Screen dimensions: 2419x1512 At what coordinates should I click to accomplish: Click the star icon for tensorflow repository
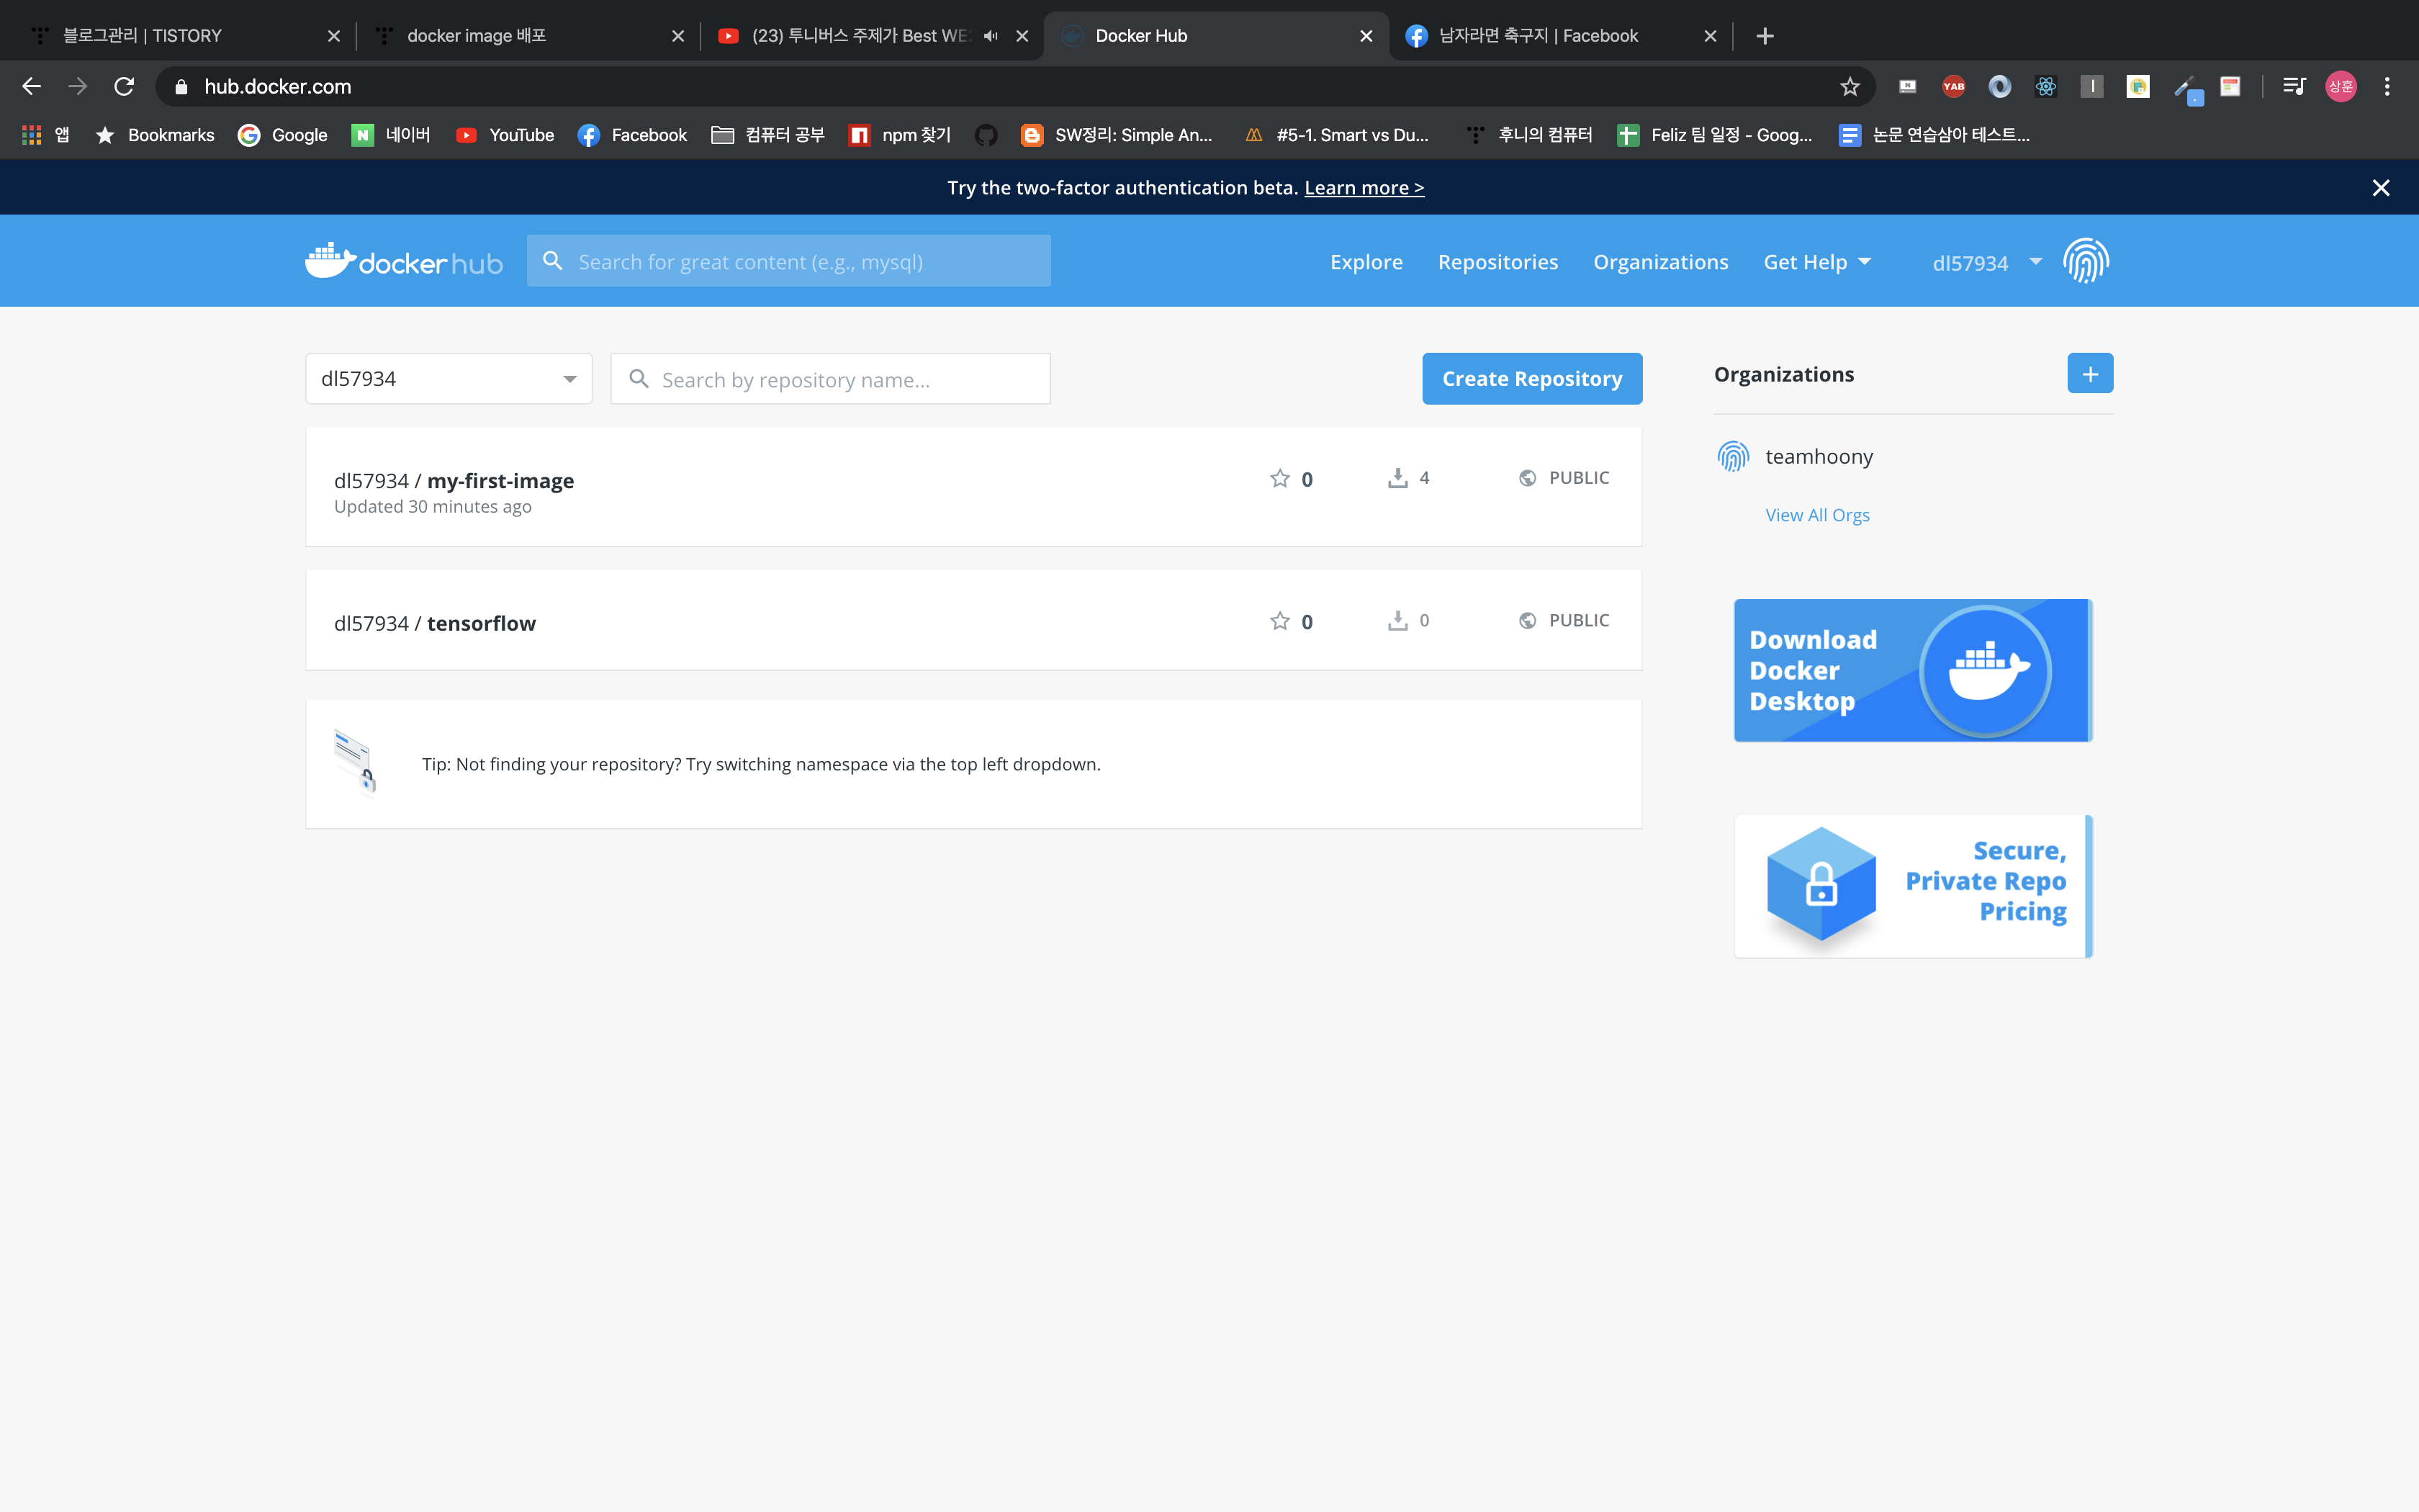tap(1279, 621)
